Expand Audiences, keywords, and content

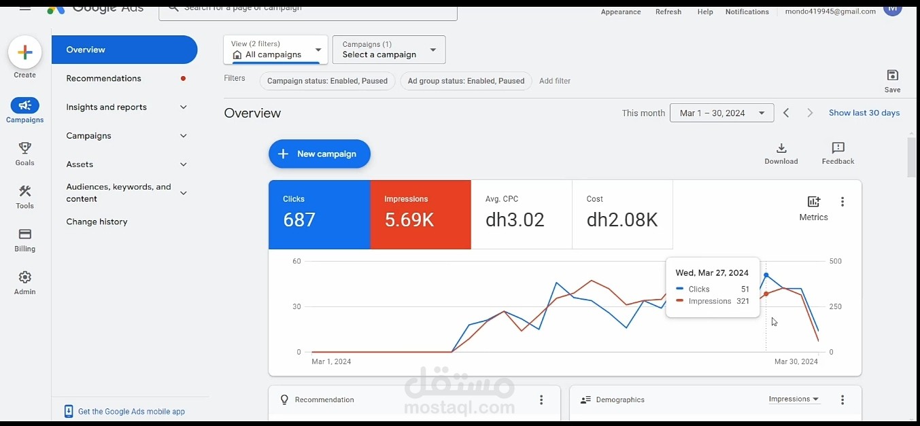tap(183, 193)
